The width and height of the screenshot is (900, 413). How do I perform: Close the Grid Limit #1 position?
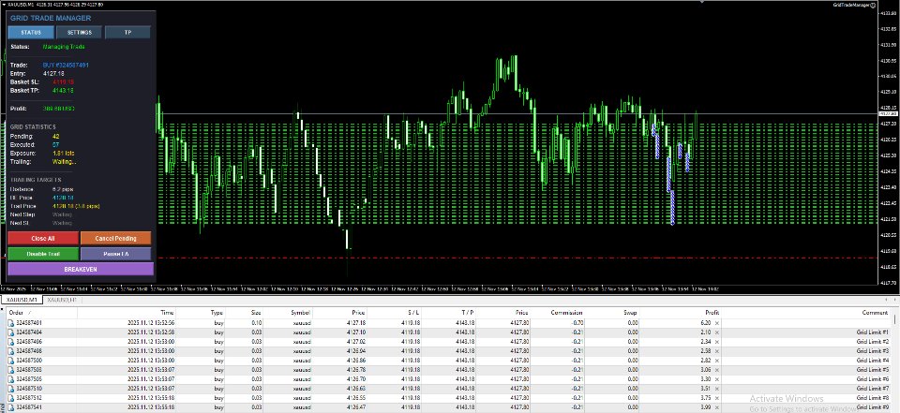tap(717, 332)
